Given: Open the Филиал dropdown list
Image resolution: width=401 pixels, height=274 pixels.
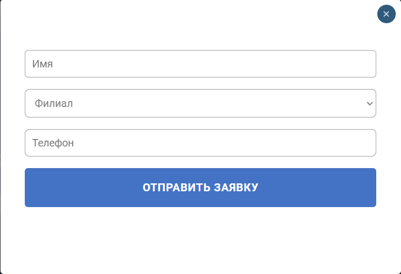Looking at the screenshot, I should pos(200,103).
